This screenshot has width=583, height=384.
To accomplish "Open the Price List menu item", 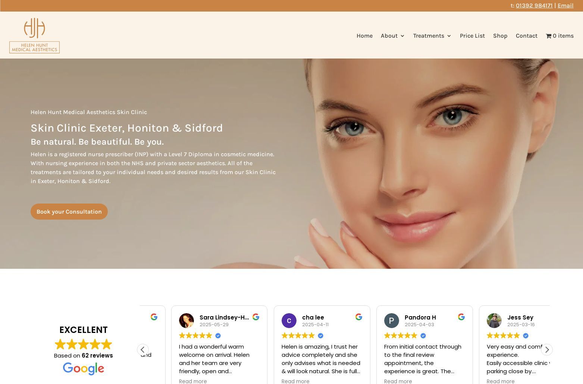I will [472, 36].
